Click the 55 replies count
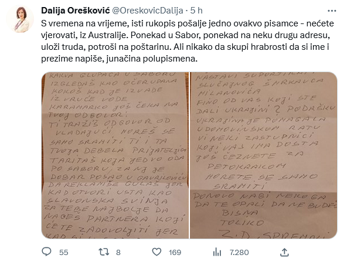This screenshot has height=265, width=347. (63, 252)
